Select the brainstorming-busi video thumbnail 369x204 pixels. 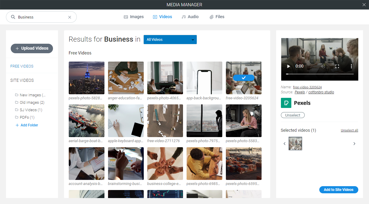[126, 164]
